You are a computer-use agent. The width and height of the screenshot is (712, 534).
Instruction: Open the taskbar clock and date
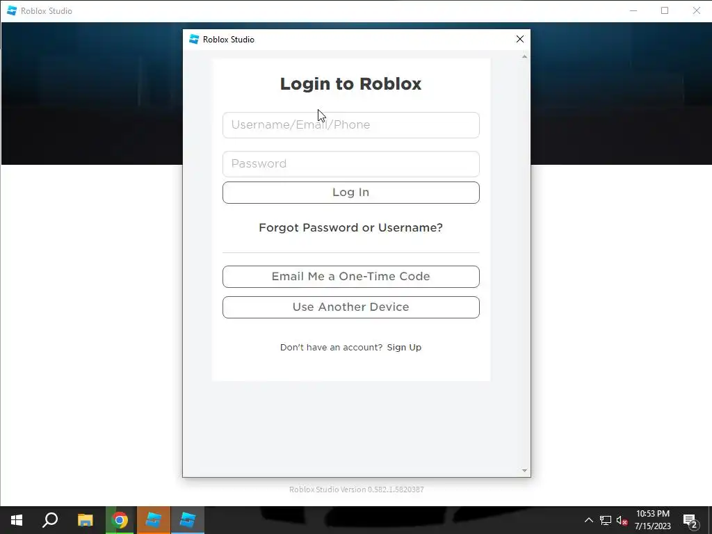(x=652, y=520)
